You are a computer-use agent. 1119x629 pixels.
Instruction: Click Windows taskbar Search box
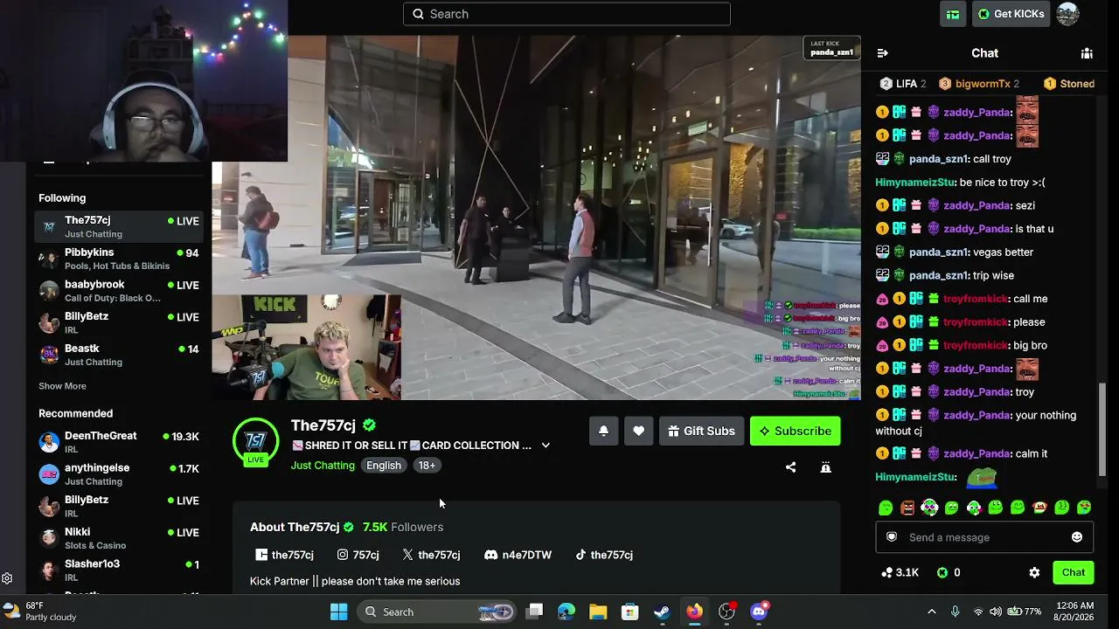click(437, 612)
